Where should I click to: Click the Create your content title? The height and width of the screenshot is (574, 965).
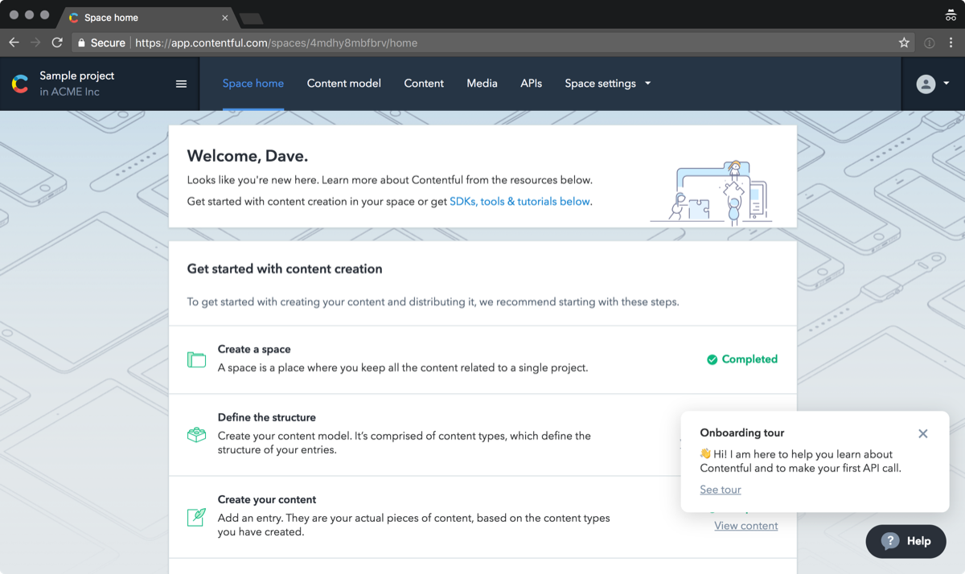(x=267, y=500)
